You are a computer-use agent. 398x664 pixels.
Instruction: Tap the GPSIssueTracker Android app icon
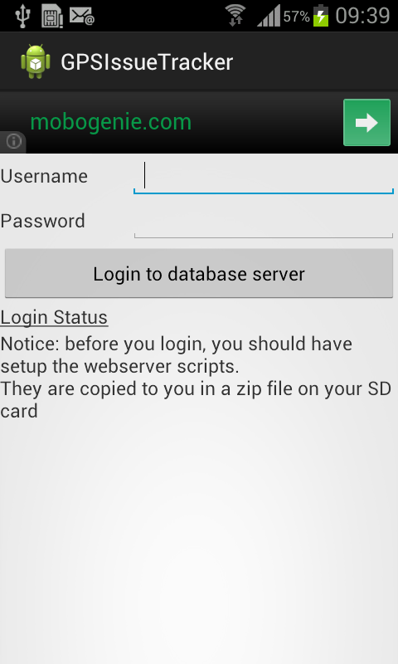click(x=36, y=61)
